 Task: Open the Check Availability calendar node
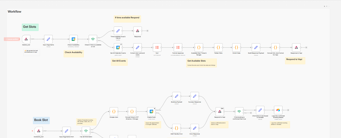pos(73,39)
